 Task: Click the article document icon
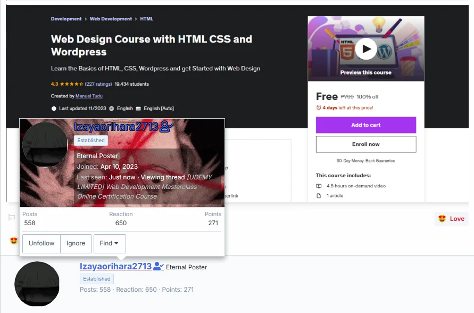coord(319,196)
